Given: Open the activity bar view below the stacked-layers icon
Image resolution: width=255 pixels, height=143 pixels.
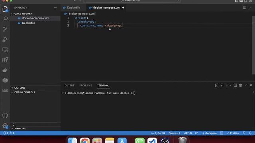Looking at the screenshot, I should coord(5,90).
